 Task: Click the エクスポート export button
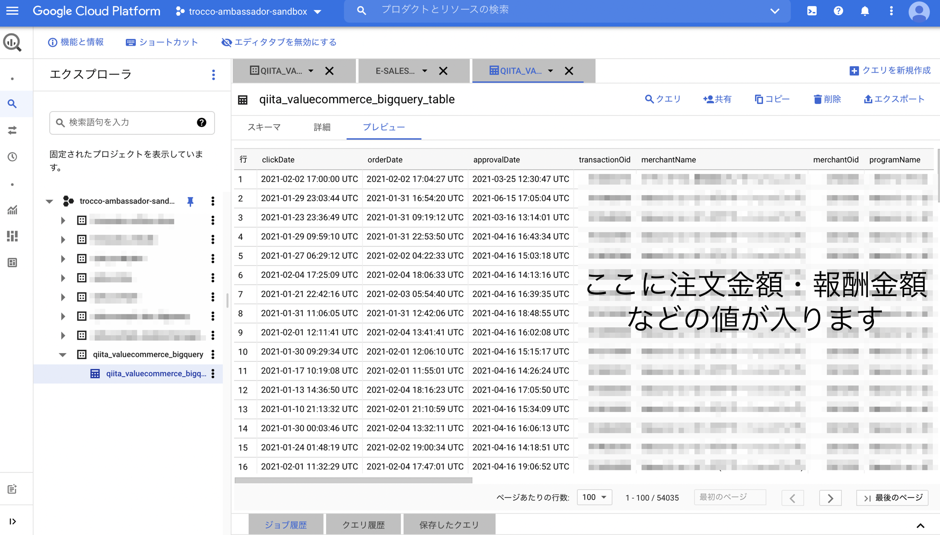(x=894, y=99)
